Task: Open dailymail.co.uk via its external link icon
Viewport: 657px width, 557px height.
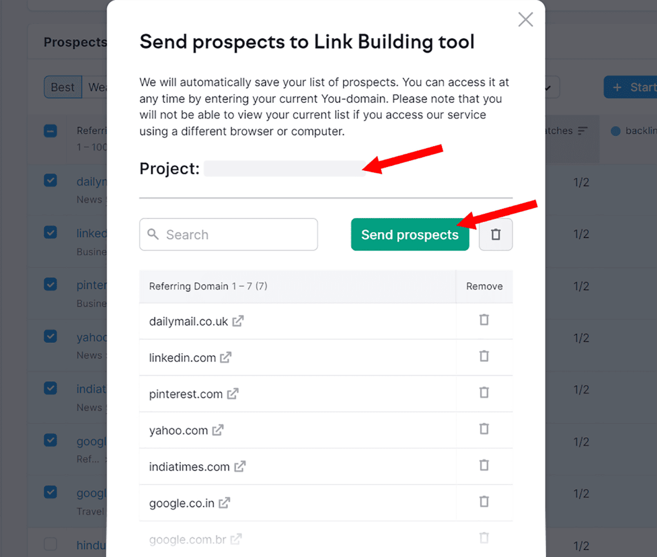Action: (238, 320)
